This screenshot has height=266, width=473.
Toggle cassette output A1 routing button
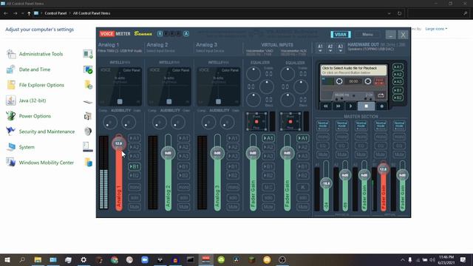(398, 67)
